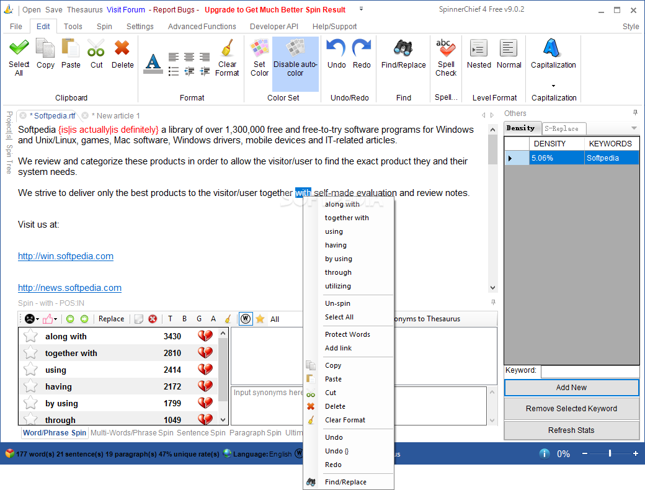Toggle Disable auto-color button
Image resolution: width=645 pixels, height=490 pixels.
(x=295, y=64)
